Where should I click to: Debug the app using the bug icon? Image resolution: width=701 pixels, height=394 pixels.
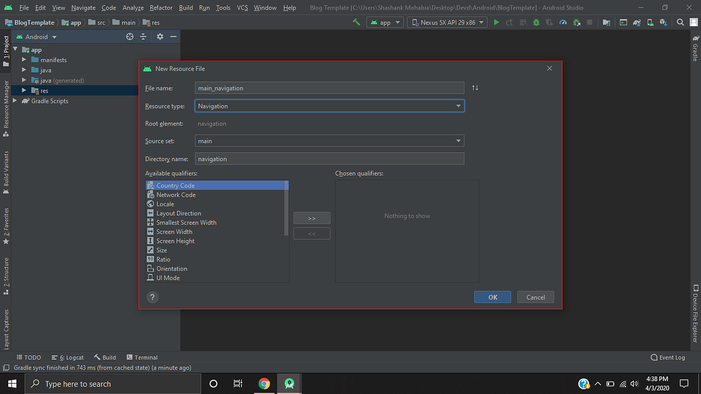[x=536, y=22]
